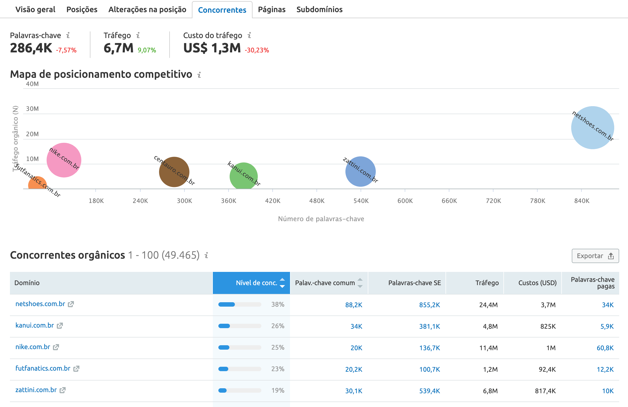628x407 pixels.
Task: Click info icon next to Concorrentes orgânicos
Action: point(206,255)
